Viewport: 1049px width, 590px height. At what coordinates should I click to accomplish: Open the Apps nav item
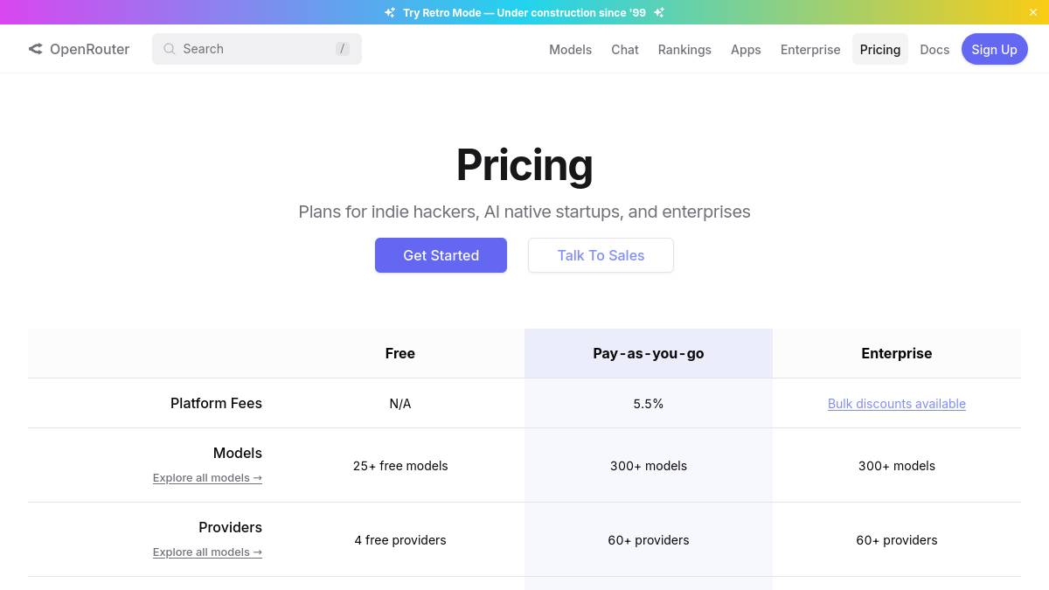point(746,50)
